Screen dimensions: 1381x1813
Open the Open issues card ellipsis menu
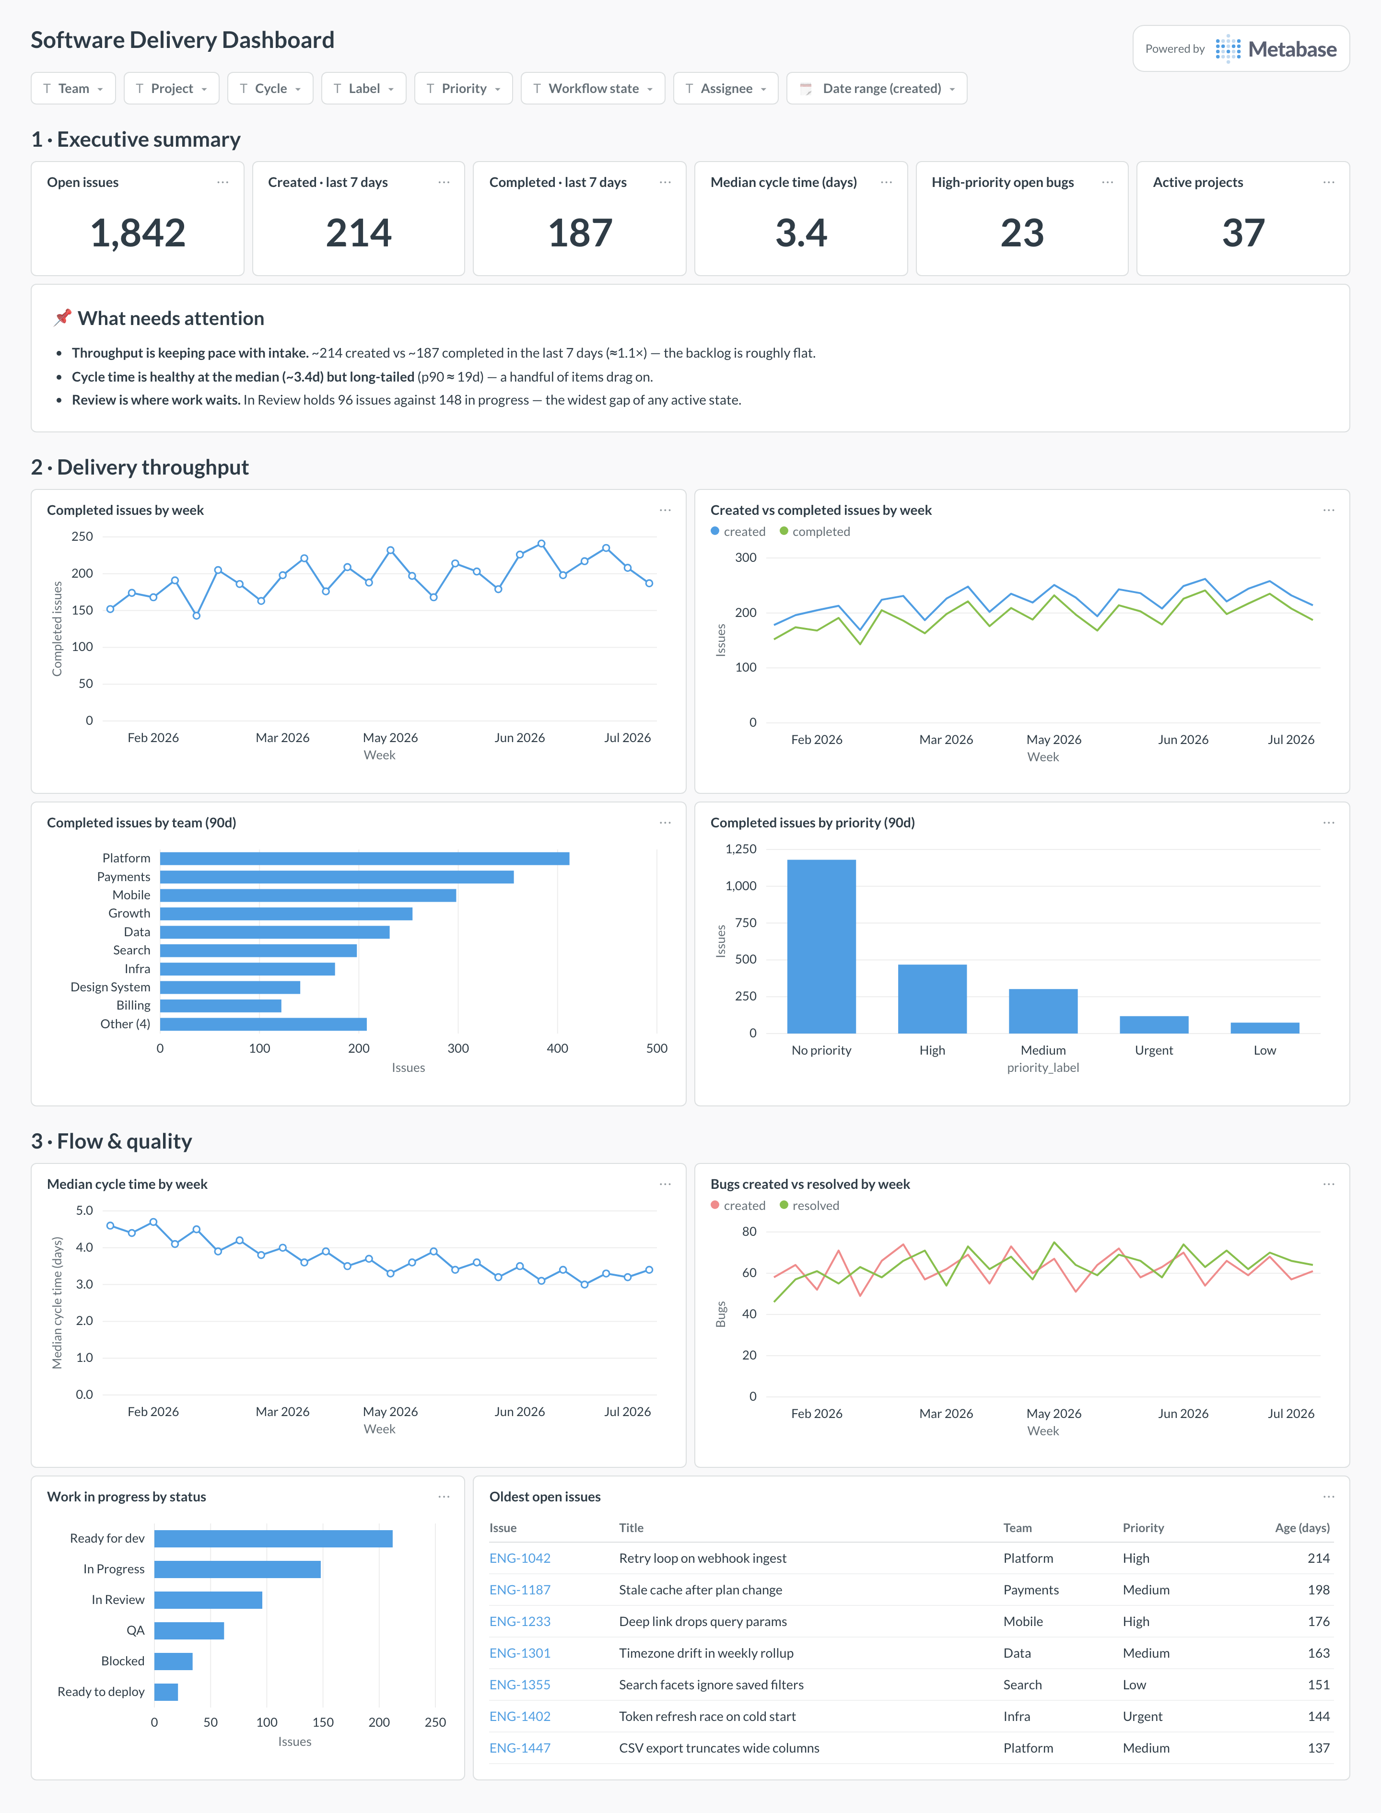tap(223, 183)
